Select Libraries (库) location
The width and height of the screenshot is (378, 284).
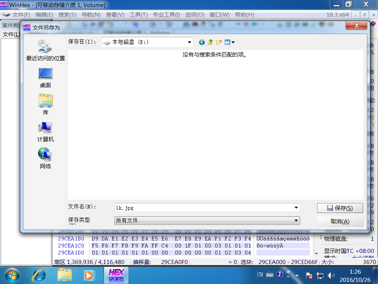click(45, 105)
